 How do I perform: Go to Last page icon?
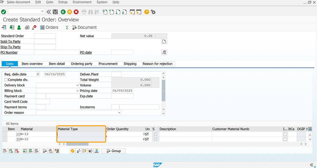coord(124,12)
